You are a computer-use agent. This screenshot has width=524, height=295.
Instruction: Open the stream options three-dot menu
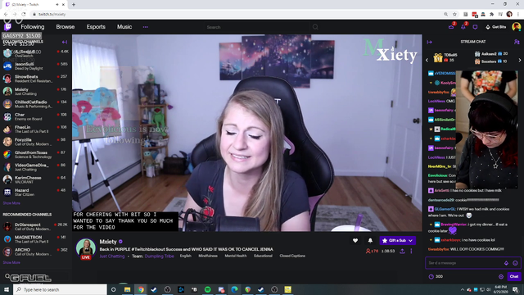[x=411, y=252]
